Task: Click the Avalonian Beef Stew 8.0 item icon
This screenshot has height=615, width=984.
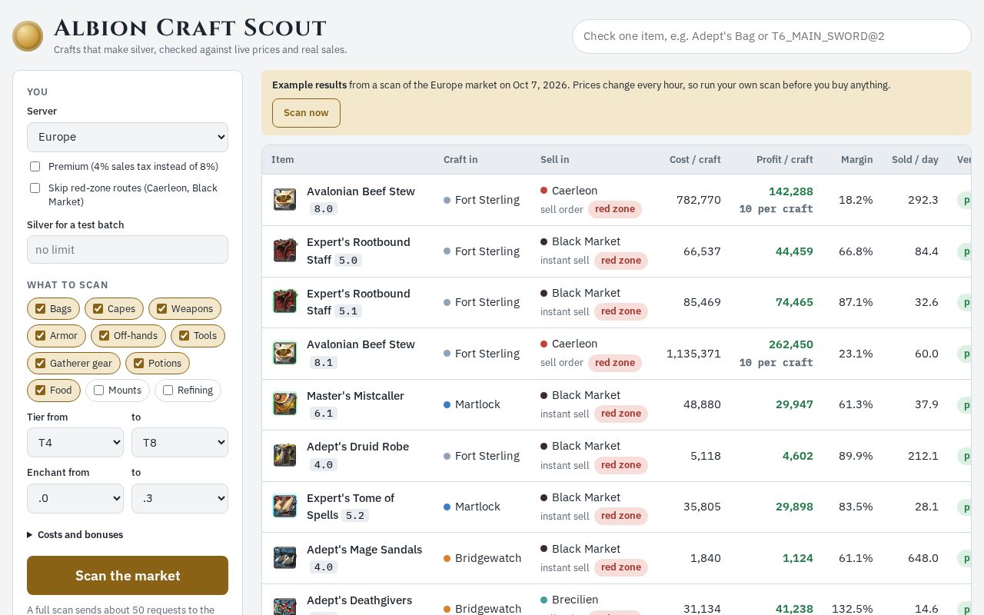Action: point(285,200)
